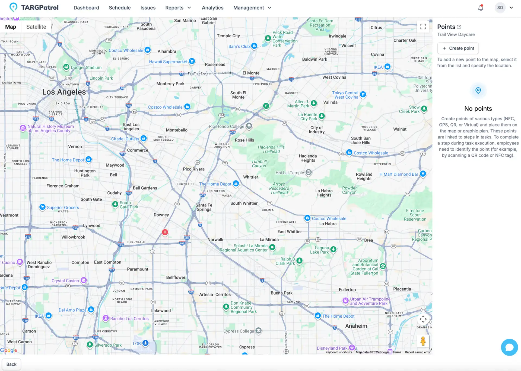Open the Analytics section
This screenshot has width=521, height=371.
coord(212,8)
